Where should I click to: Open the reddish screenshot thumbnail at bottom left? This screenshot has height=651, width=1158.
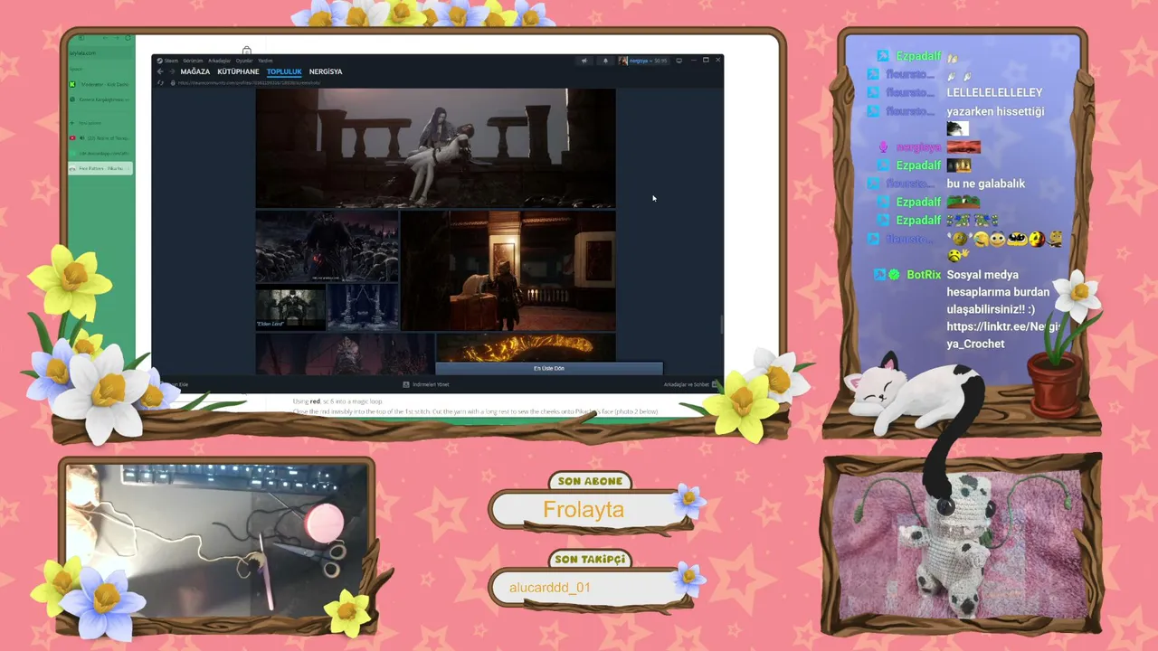click(345, 354)
